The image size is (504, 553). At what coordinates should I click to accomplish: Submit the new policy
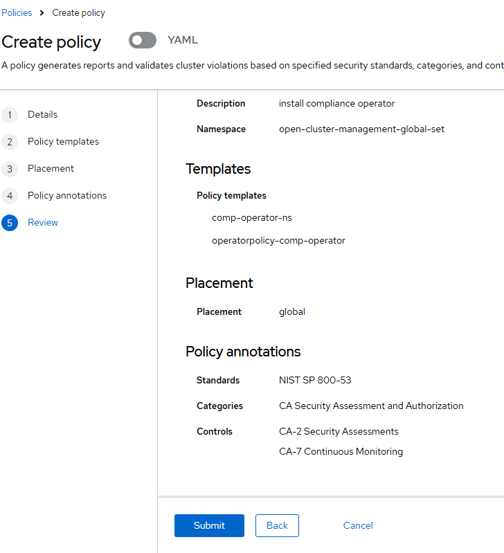(x=209, y=525)
